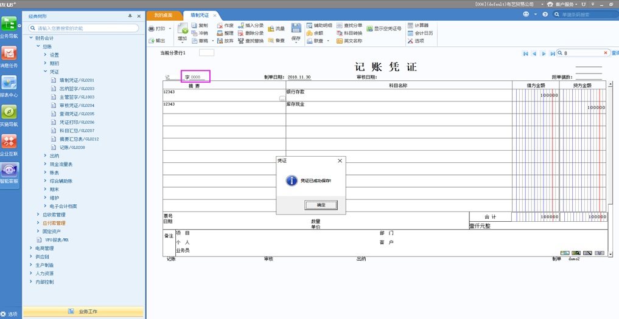Click the 备查 memo icon
This screenshot has width=619, height=319.
tap(271, 41)
